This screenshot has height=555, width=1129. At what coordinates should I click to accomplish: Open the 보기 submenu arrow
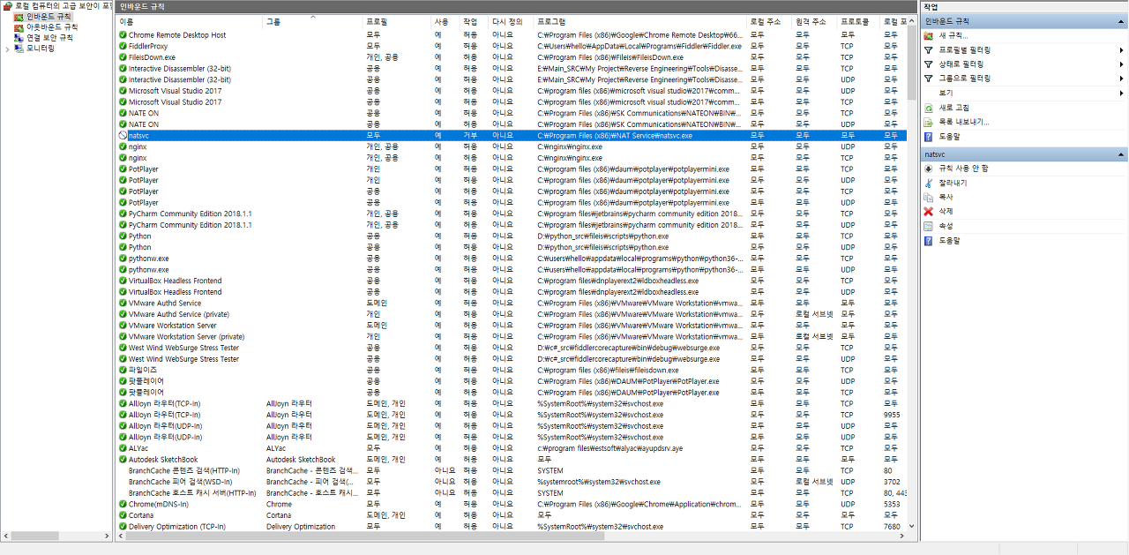(1121, 93)
